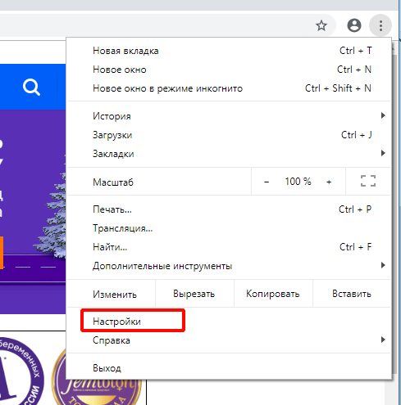Image resolution: width=401 pixels, height=405 pixels.
Task: Toggle fullscreen mode icon in Масштаб row
Action: pyautogui.click(x=368, y=181)
